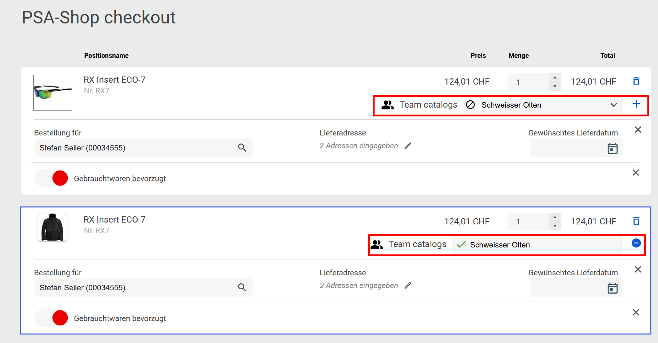Delete the second item with trash icon

coord(636,221)
